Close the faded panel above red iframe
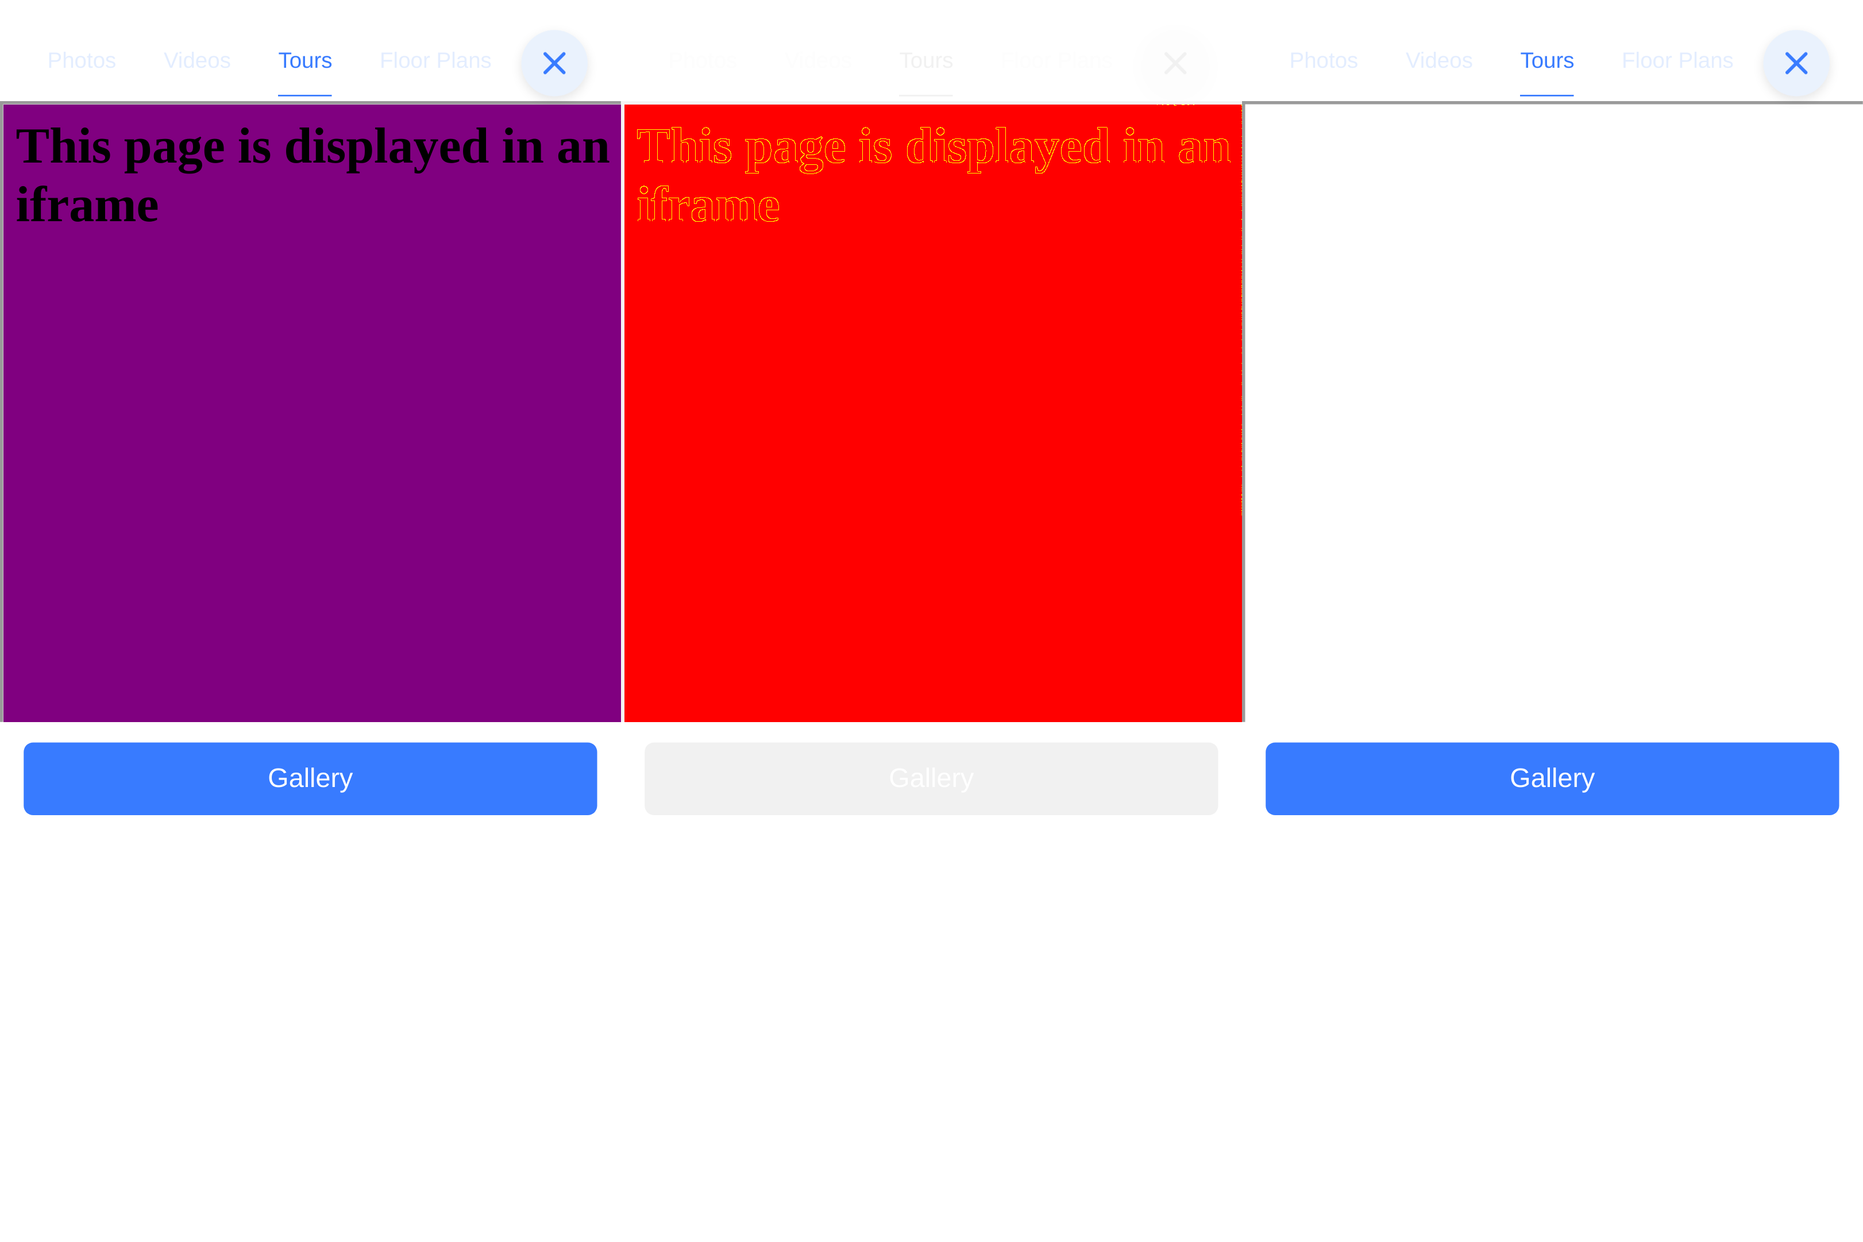The image size is (1863, 1242). (x=1175, y=63)
